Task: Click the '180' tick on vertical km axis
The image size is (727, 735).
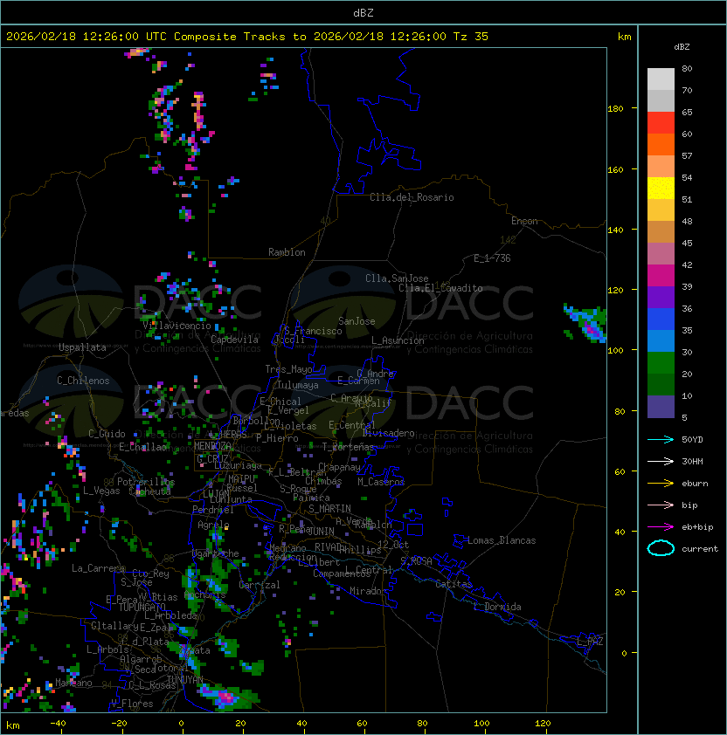Action: point(615,109)
